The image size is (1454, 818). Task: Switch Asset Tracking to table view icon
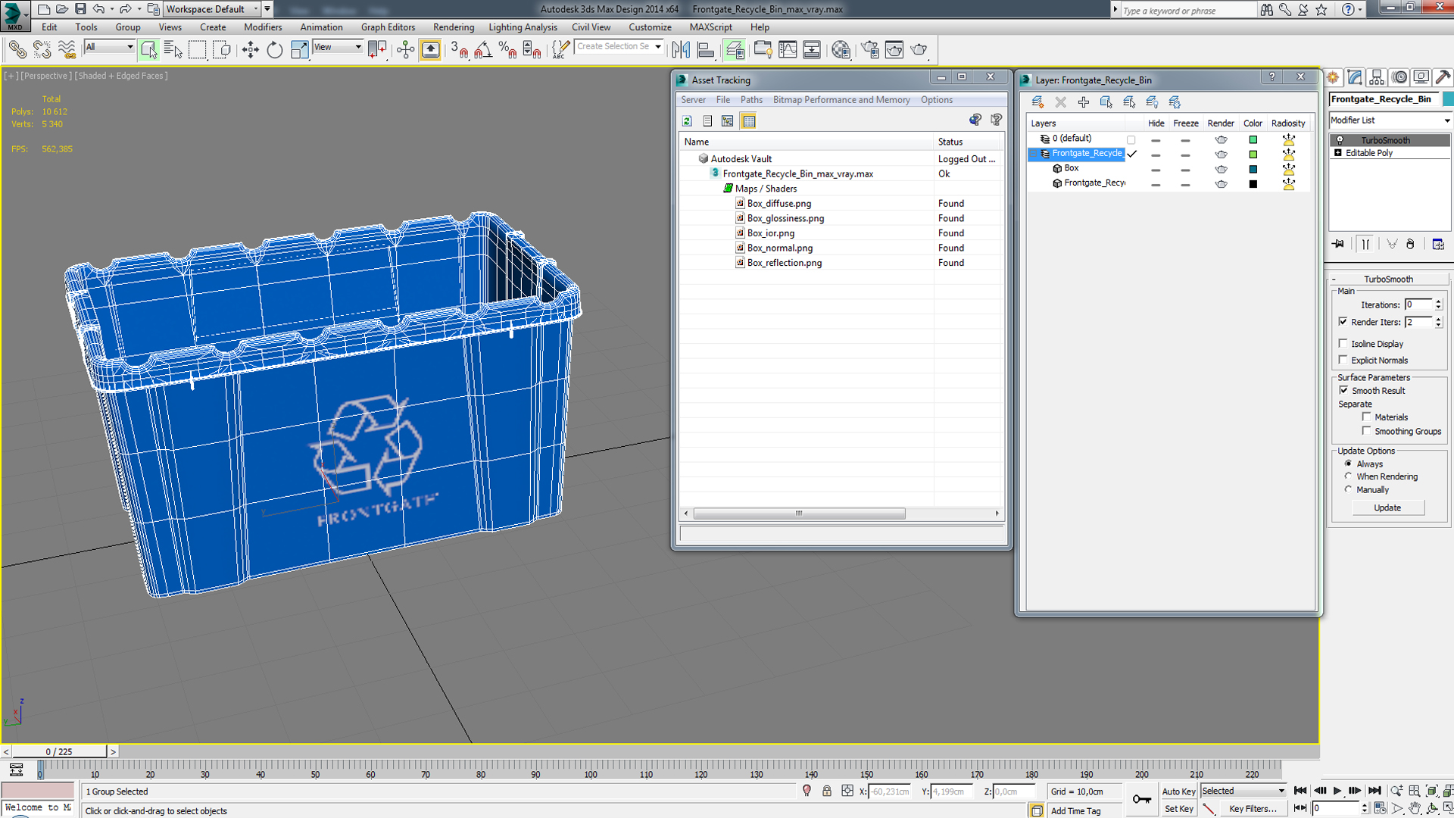pos(748,121)
